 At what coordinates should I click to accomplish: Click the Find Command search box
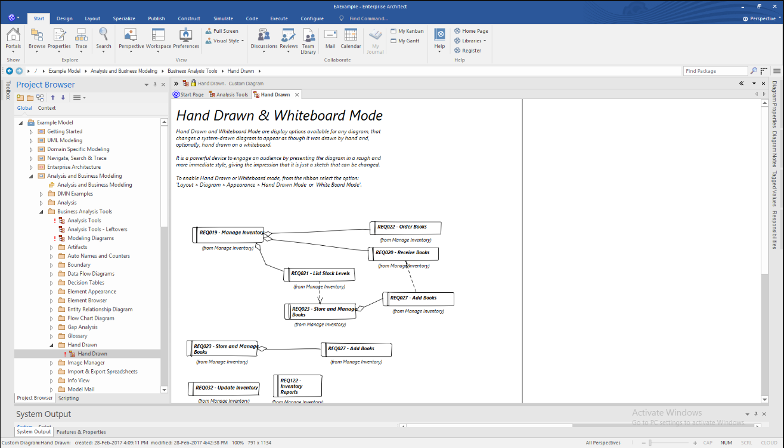(x=370, y=18)
